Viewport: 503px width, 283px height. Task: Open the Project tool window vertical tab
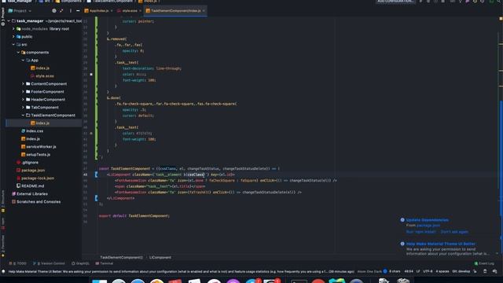coord(3,16)
